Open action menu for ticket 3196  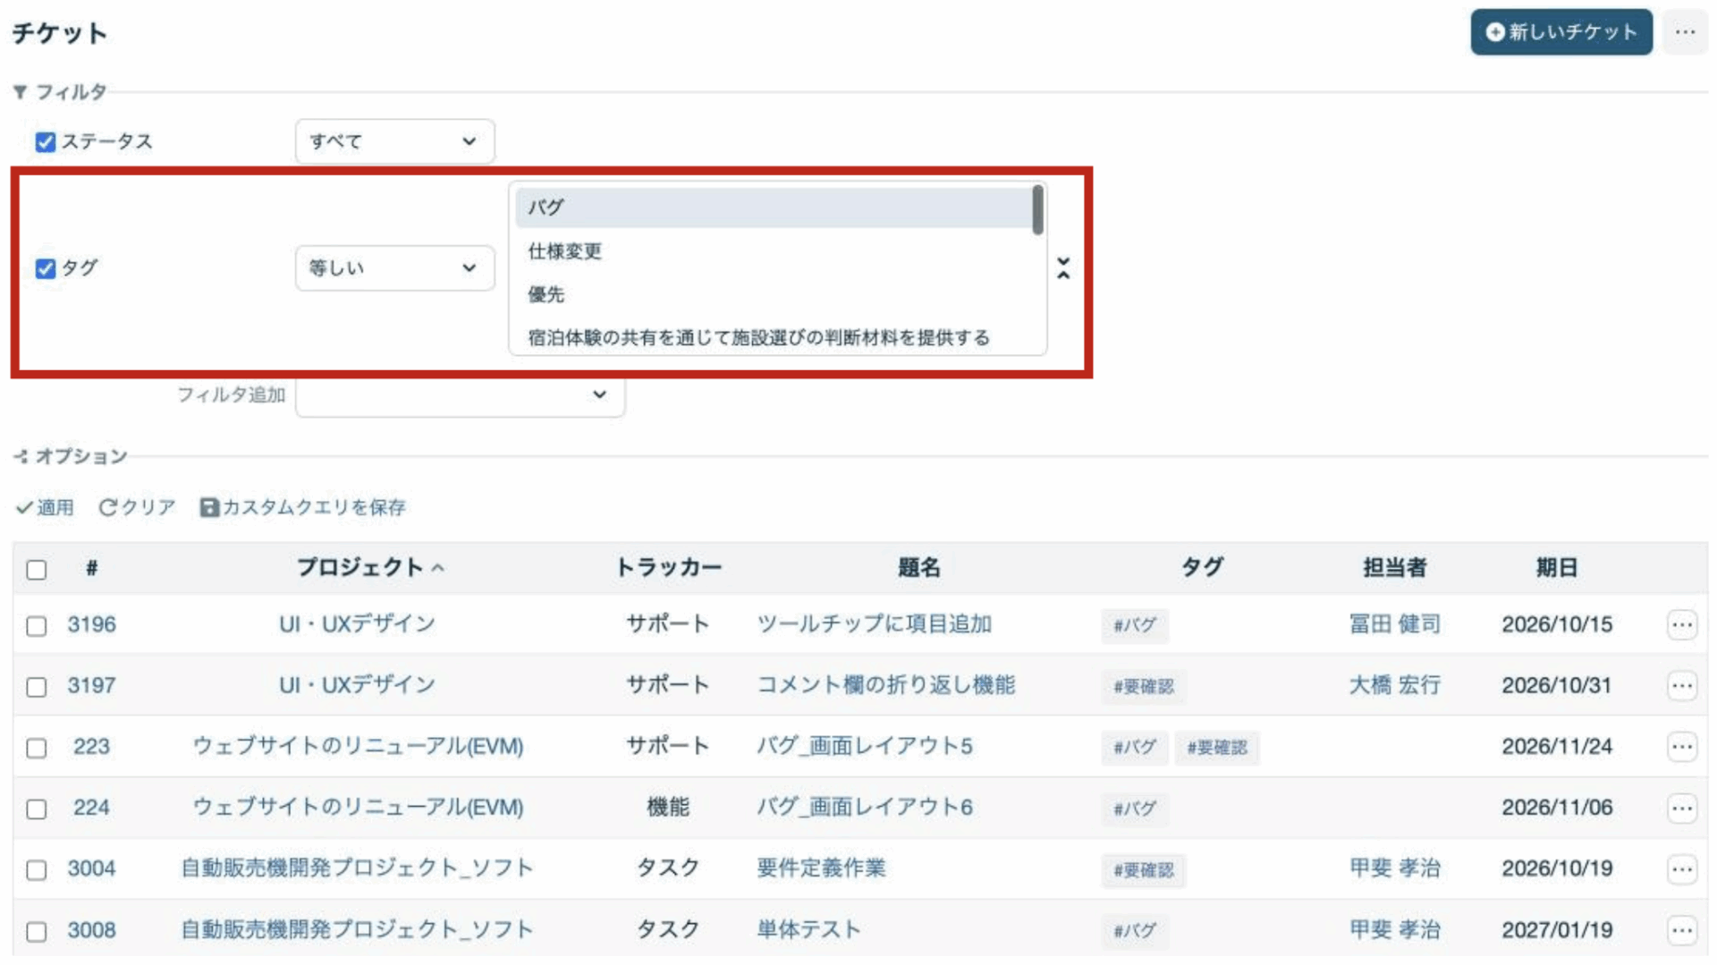pyautogui.click(x=1682, y=625)
